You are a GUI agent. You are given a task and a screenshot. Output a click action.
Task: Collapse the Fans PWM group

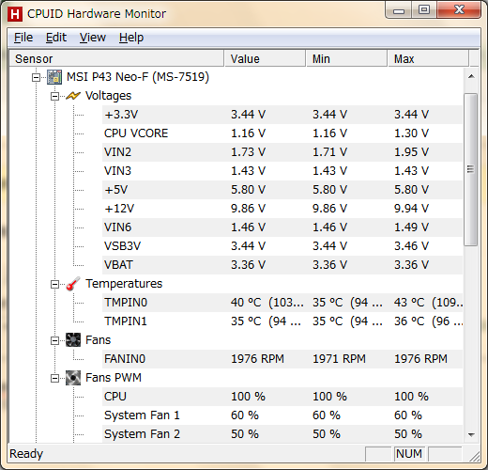point(55,378)
